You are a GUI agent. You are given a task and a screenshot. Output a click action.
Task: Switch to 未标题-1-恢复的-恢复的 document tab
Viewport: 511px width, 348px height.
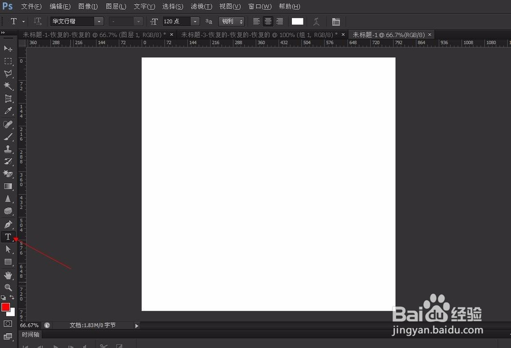(94, 35)
